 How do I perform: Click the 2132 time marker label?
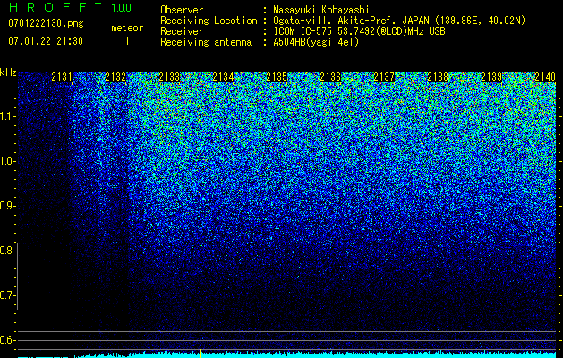point(115,77)
